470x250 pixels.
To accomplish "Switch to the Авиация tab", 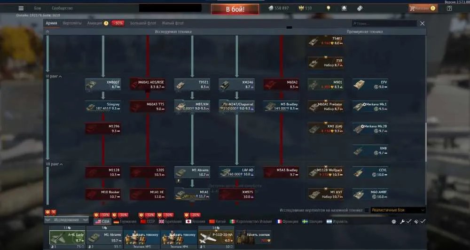I will tap(95, 23).
